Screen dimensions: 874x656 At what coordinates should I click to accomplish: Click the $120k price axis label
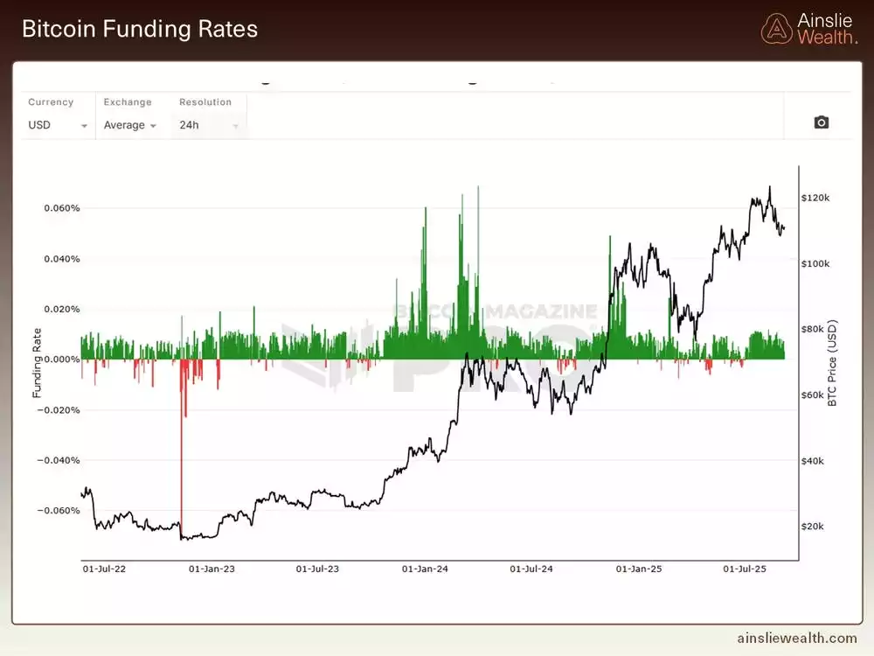[815, 198]
